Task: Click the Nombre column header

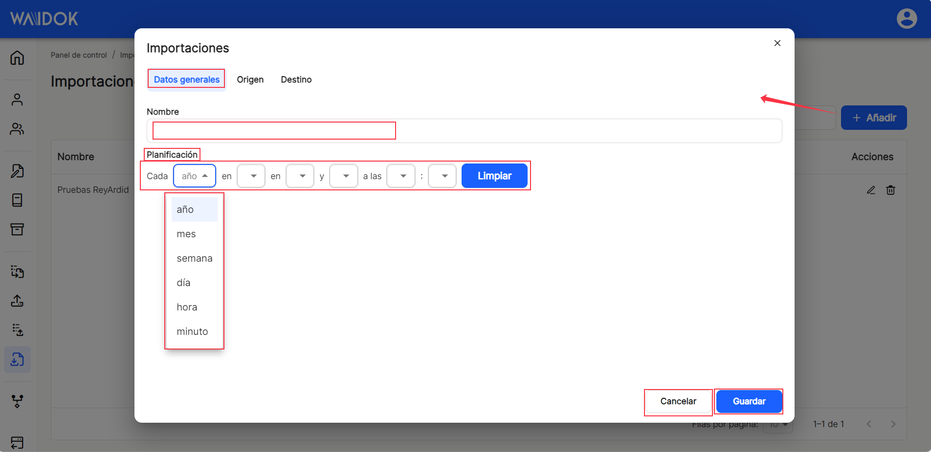Action: coord(76,157)
